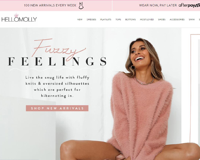Open the DRESSES category

pos(91,20)
